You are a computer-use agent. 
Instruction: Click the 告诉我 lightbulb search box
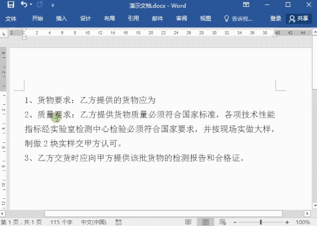pos(238,19)
